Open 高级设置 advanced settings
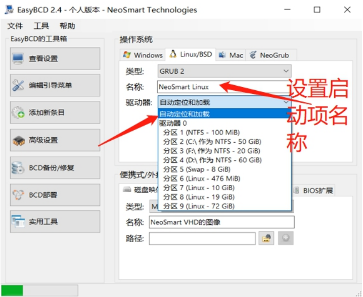This screenshot has height=297, width=363. (x=55, y=140)
